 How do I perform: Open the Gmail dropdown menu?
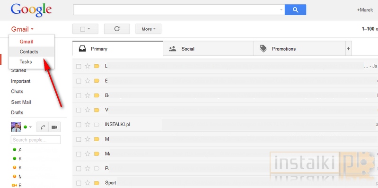coord(22,29)
